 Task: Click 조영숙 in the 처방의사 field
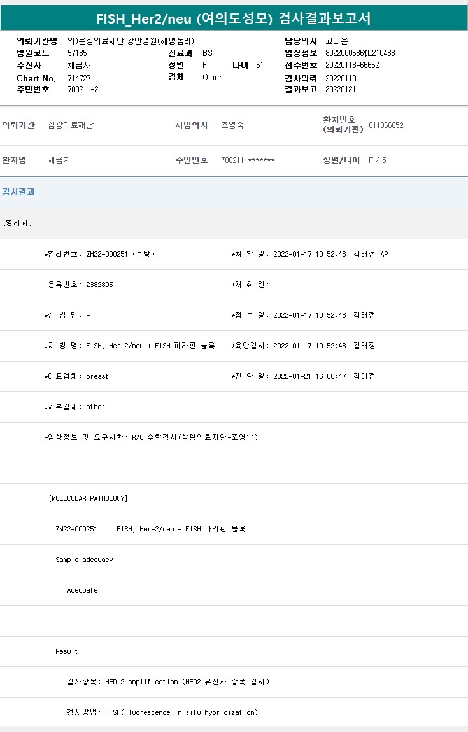pos(232,125)
